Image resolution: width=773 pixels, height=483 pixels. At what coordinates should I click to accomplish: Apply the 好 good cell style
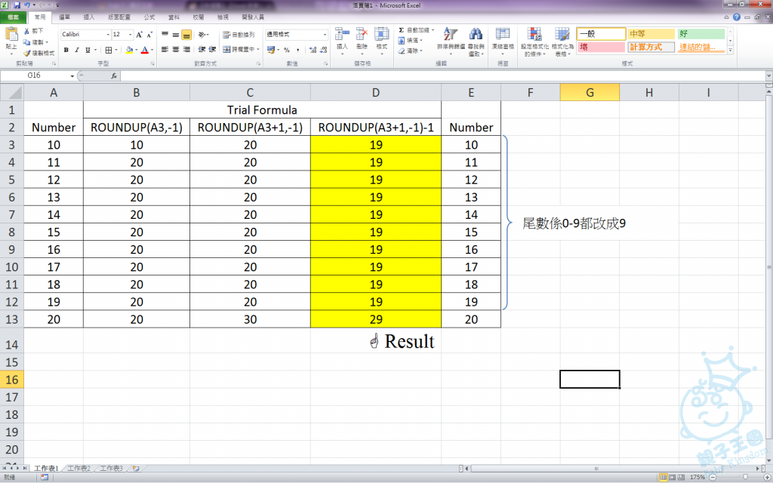click(701, 34)
